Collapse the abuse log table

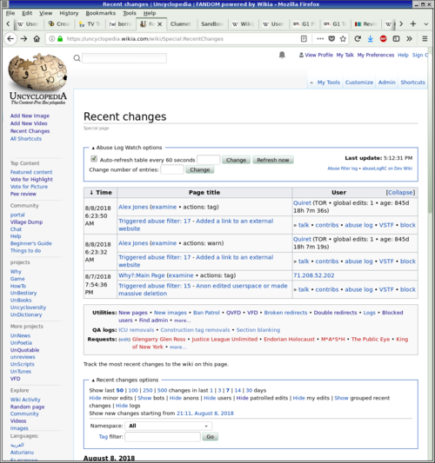(x=400, y=193)
